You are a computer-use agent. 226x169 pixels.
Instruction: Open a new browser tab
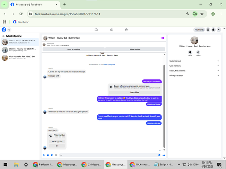pyautogui.click(x=64, y=5)
